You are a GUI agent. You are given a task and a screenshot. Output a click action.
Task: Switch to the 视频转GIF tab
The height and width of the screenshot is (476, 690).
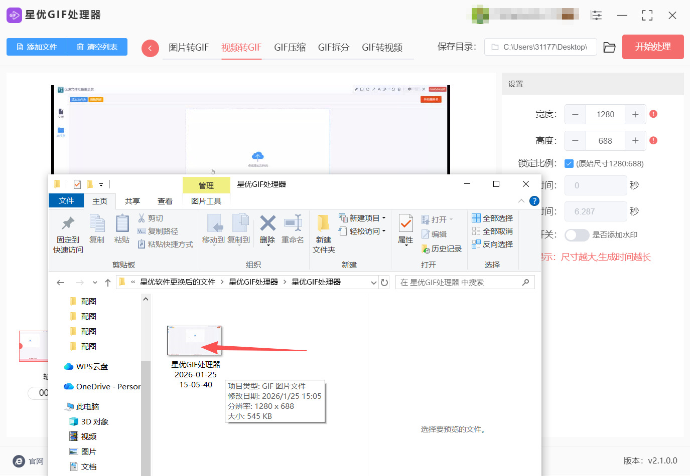pos(241,48)
